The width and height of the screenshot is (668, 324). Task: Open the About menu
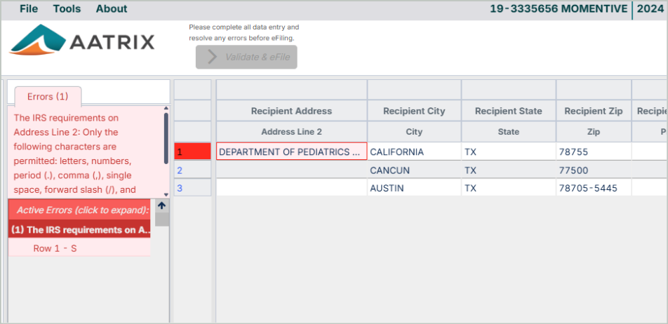112,9
